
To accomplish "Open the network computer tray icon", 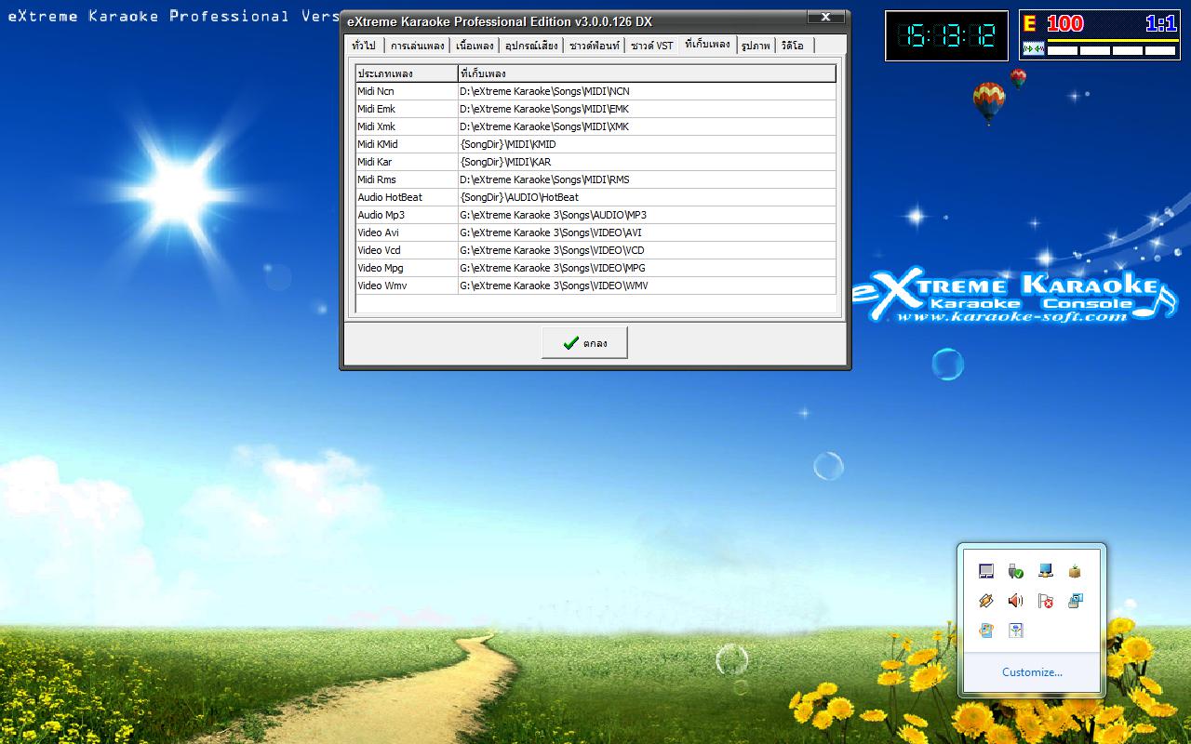I will (1046, 571).
